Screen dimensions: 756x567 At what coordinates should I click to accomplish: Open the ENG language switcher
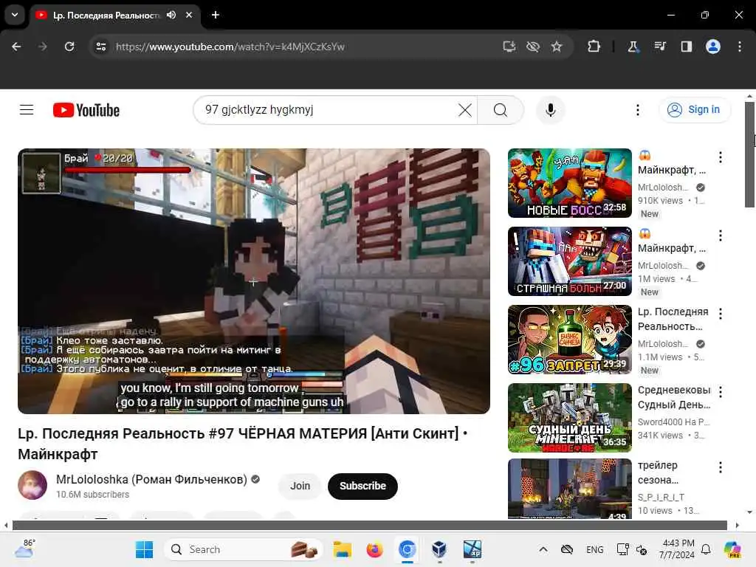click(594, 549)
